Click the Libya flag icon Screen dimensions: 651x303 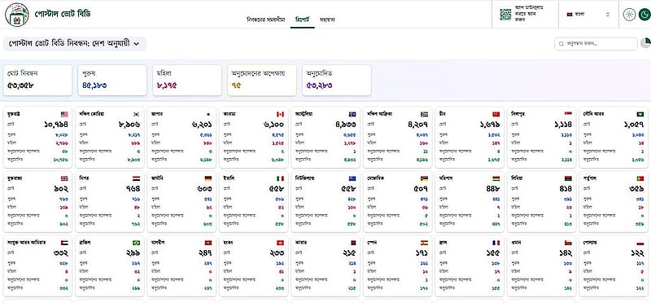568,178
